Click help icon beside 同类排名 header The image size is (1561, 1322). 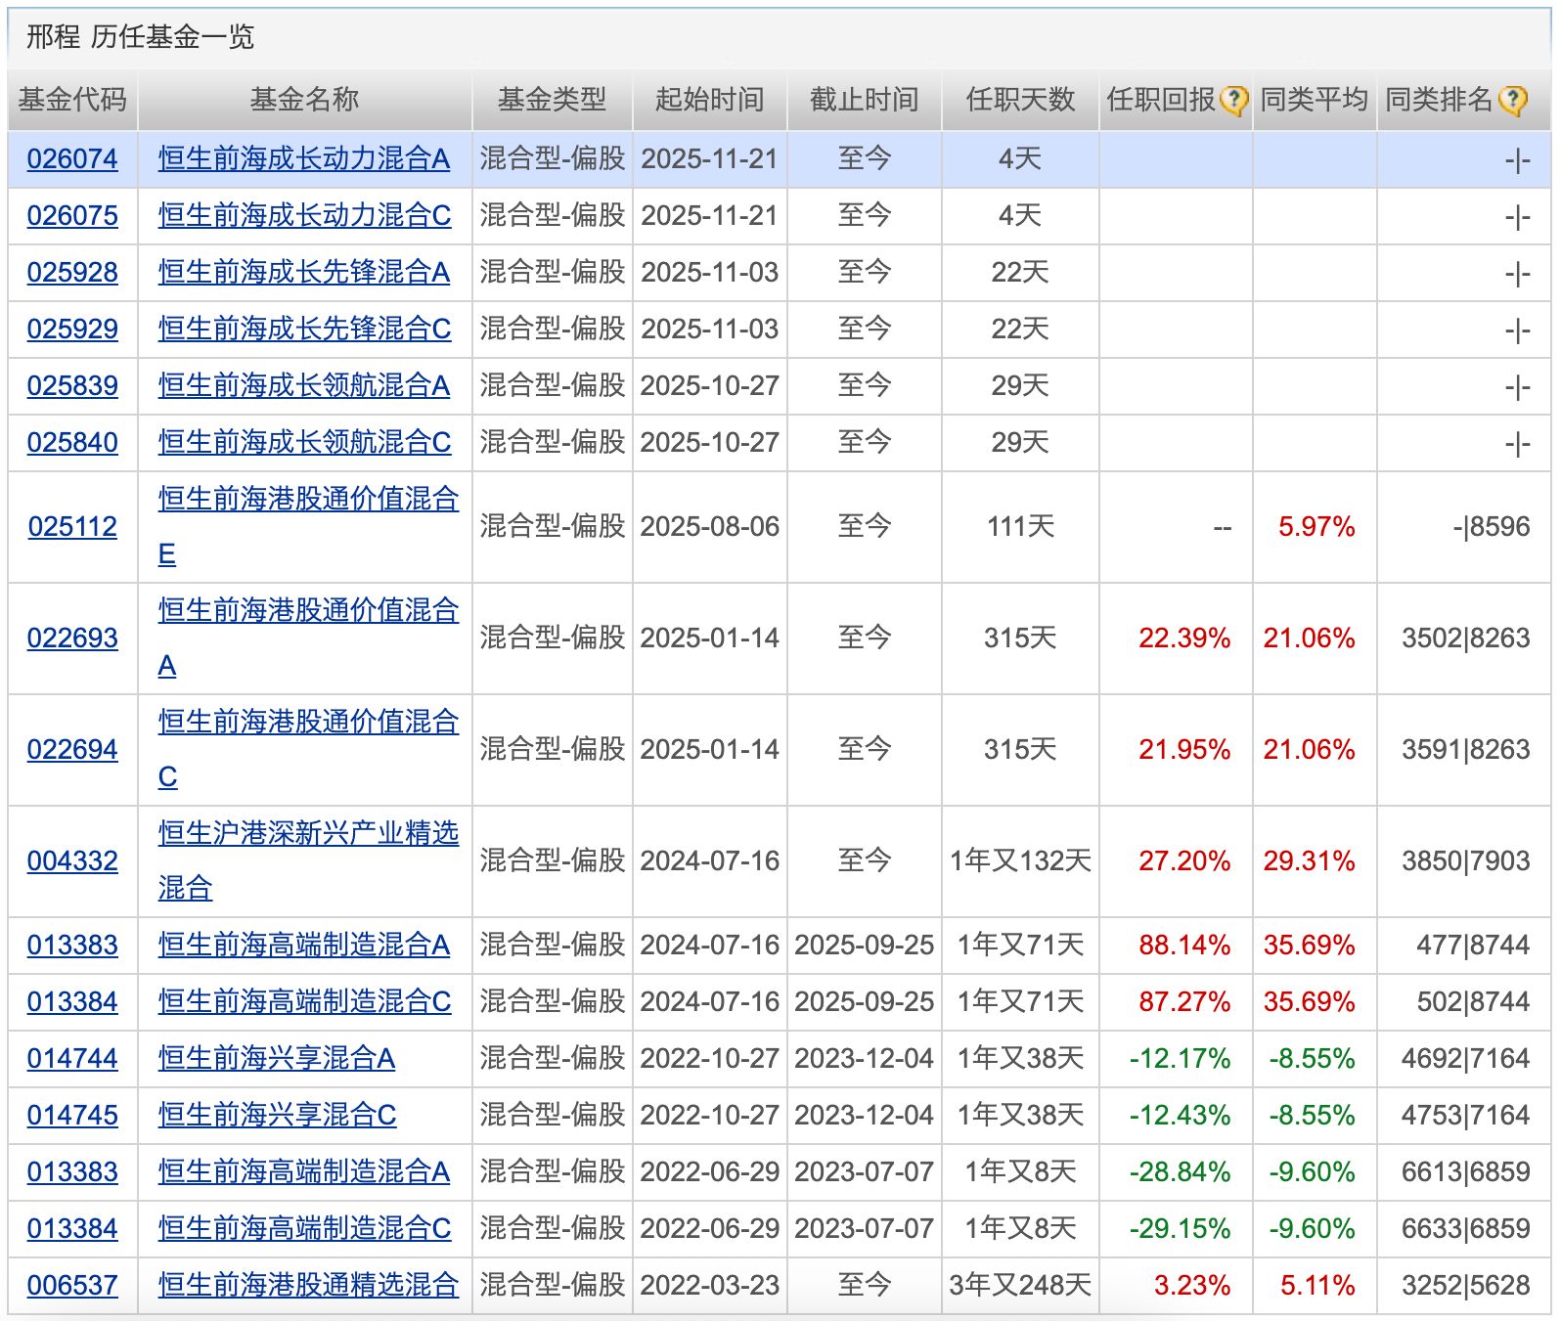[x=1512, y=101]
